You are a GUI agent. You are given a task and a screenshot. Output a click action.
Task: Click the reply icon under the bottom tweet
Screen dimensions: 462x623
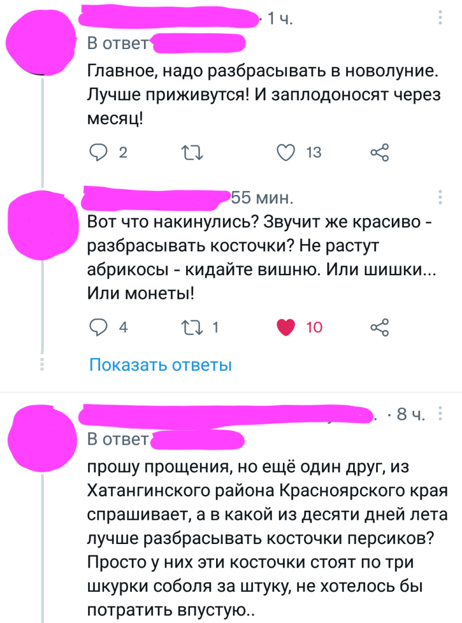100,620
